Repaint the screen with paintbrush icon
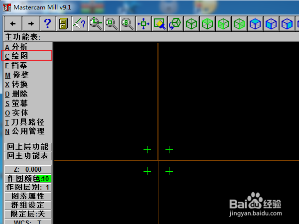The height and width of the screenshot is (224, 299). 159,24
